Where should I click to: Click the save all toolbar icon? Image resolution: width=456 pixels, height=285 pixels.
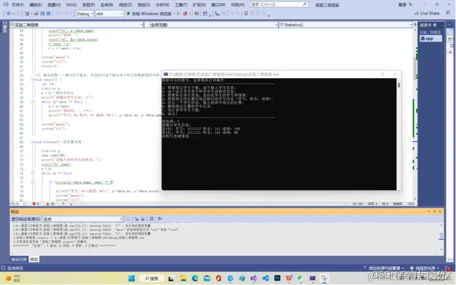click(x=48, y=14)
